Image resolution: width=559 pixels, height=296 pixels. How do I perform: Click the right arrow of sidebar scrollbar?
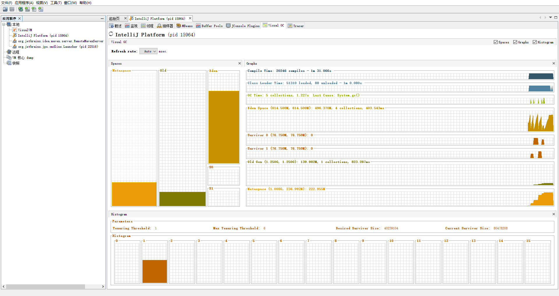(x=103, y=287)
